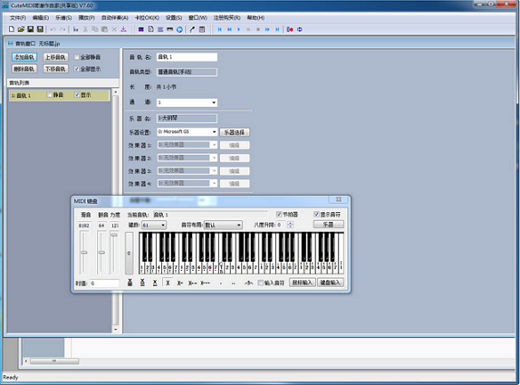Start playback with the blue play icon
This screenshot has width=520, height=385.
coord(239,29)
